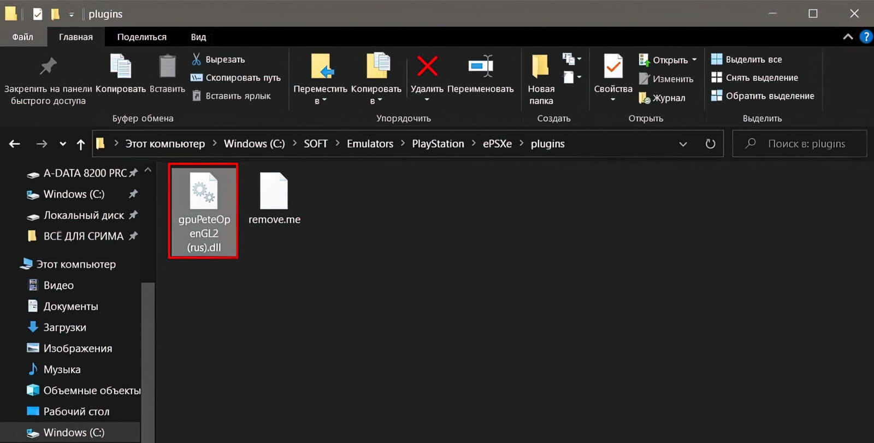Open pinned Windows (C:) in quick access

82,194
